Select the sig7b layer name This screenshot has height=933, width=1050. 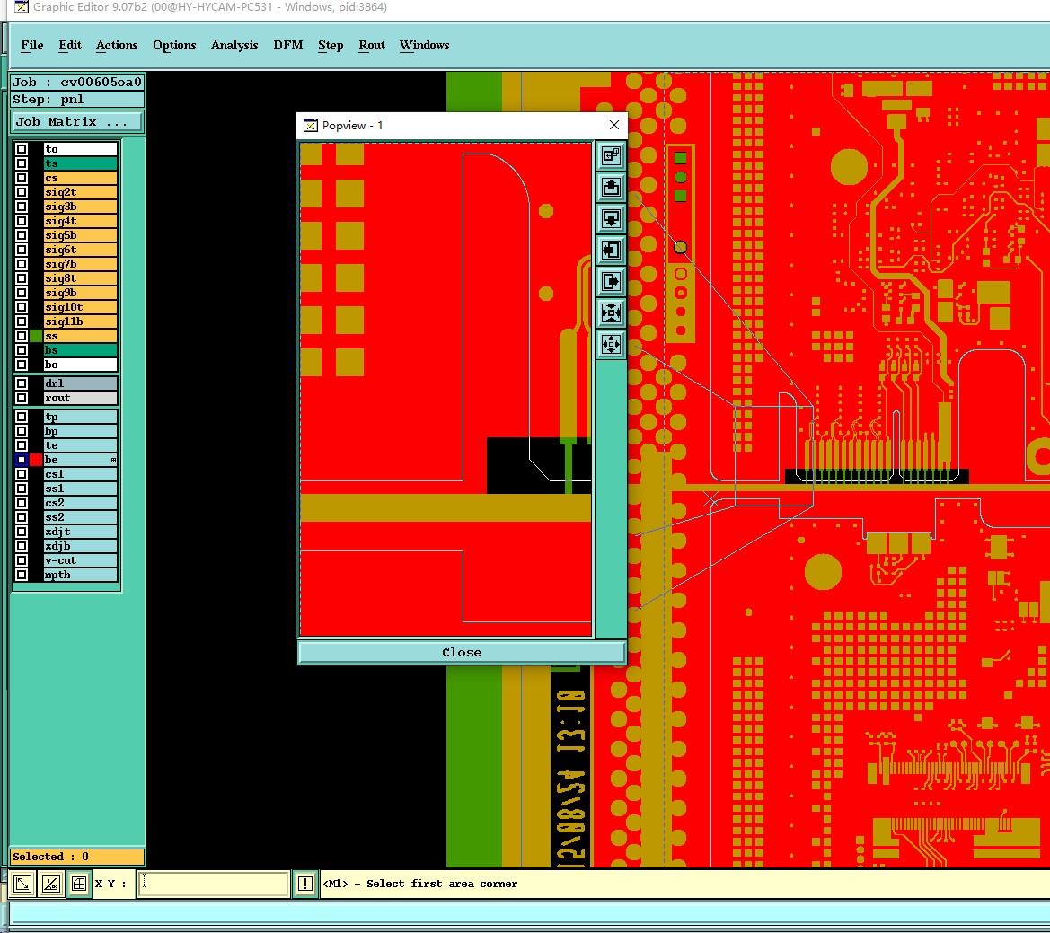[x=80, y=264]
